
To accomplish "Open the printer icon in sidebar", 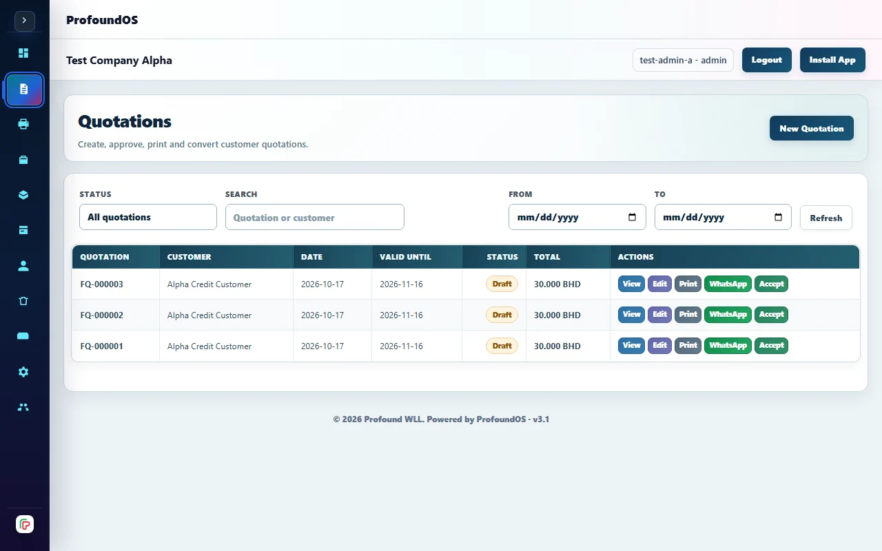I will pyautogui.click(x=23, y=124).
